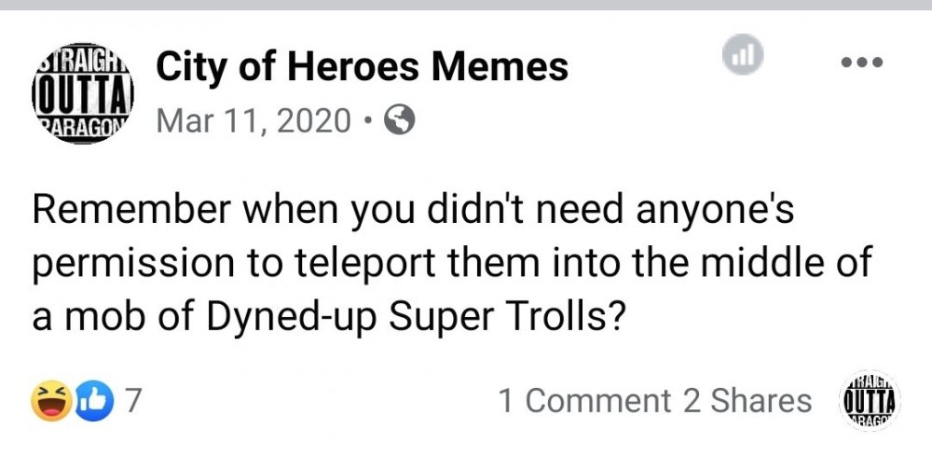This screenshot has height=457, width=932.
Task: Click "Trolls?" at the post's end
Action: (562, 320)
